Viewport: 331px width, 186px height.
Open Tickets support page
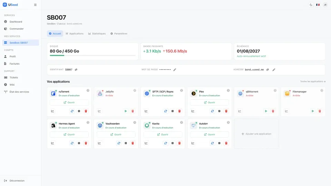(x=20, y=77)
